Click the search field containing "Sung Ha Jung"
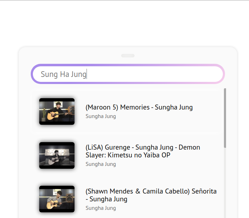 coord(128,74)
